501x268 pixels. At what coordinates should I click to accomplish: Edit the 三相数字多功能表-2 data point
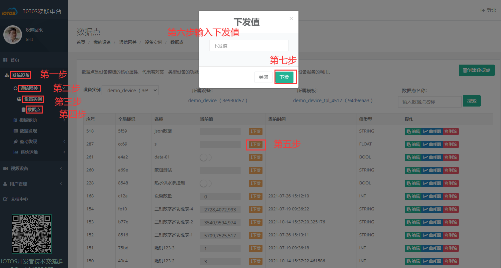tap(413, 222)
